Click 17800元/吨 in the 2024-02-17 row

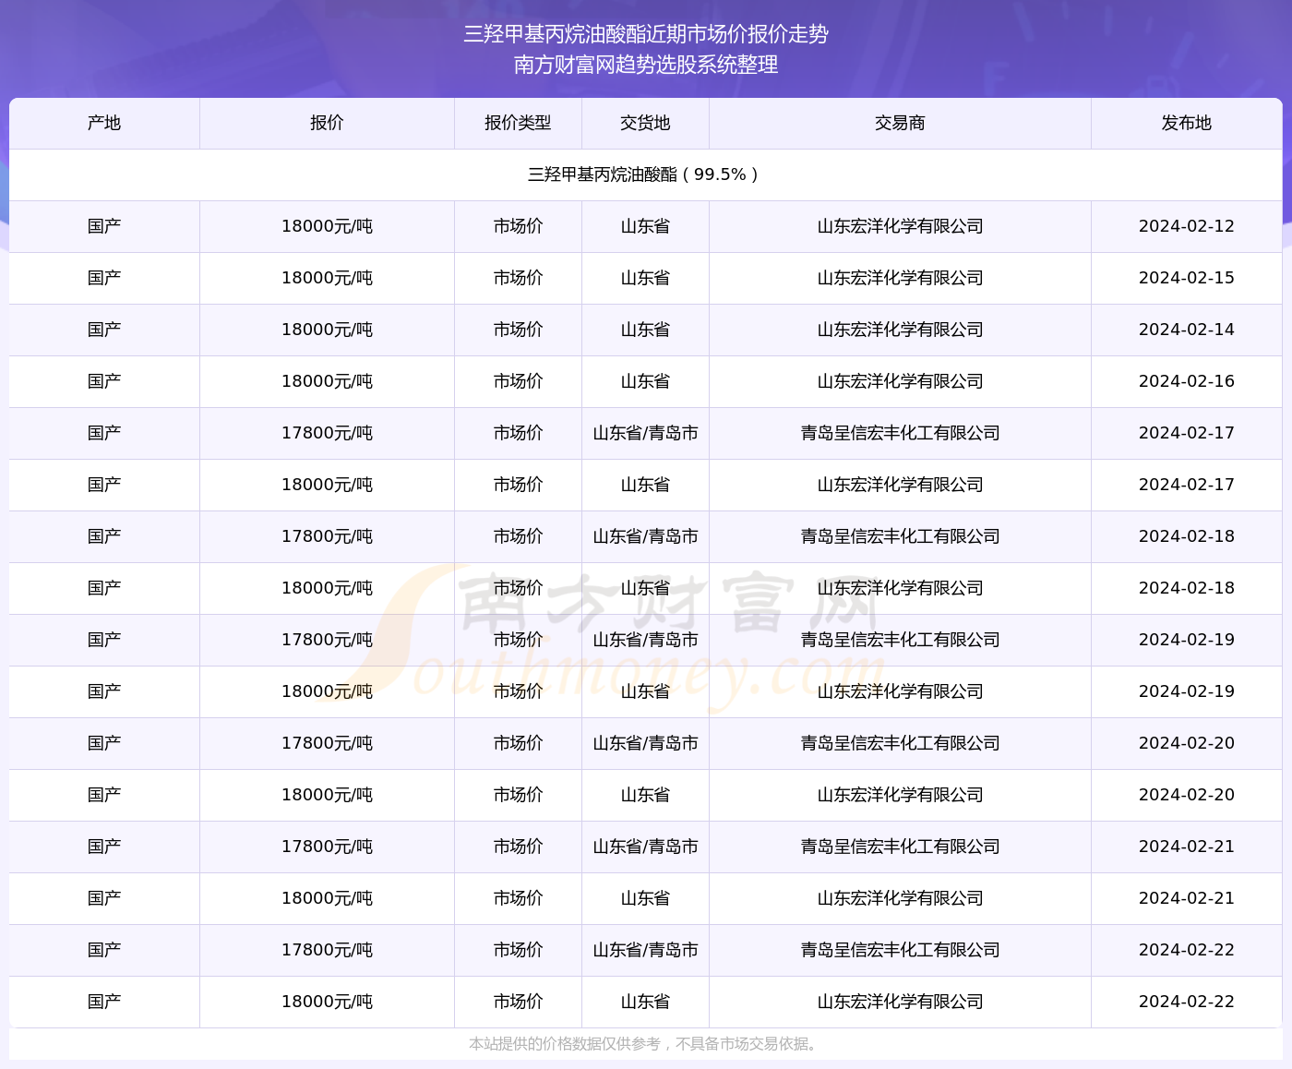[x=327, y=433]
